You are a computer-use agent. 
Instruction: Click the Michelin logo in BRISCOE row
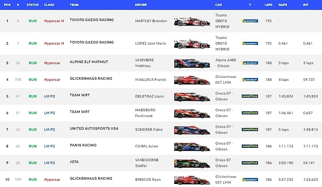tap(250, 180)
